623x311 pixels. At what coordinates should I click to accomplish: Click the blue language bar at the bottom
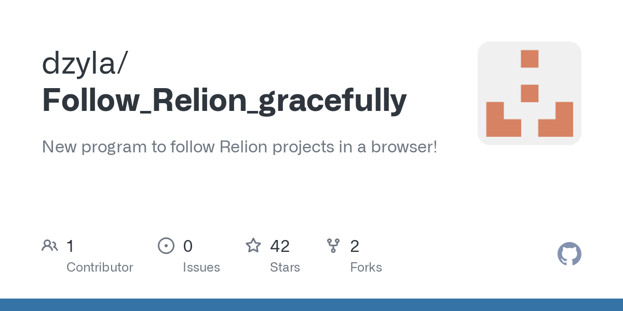tap(311, 305)
